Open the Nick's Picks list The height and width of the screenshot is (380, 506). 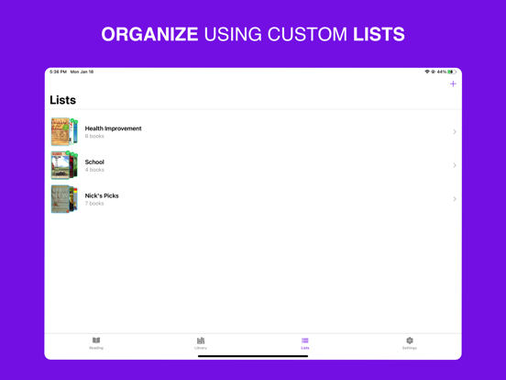click(253, 199)
